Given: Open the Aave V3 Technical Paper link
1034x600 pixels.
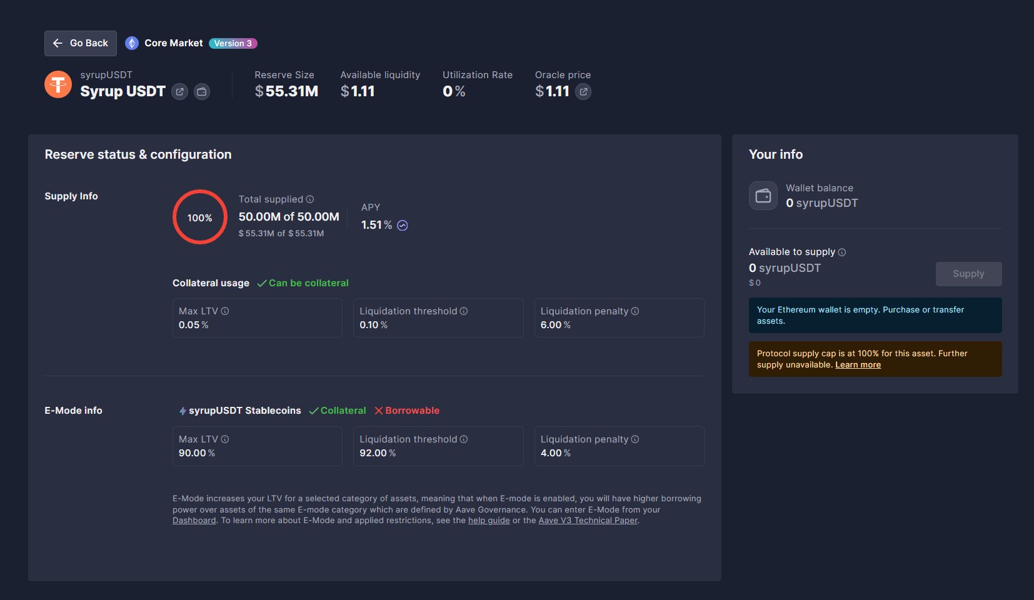Looking at the screenshot, I should point(588,521).
